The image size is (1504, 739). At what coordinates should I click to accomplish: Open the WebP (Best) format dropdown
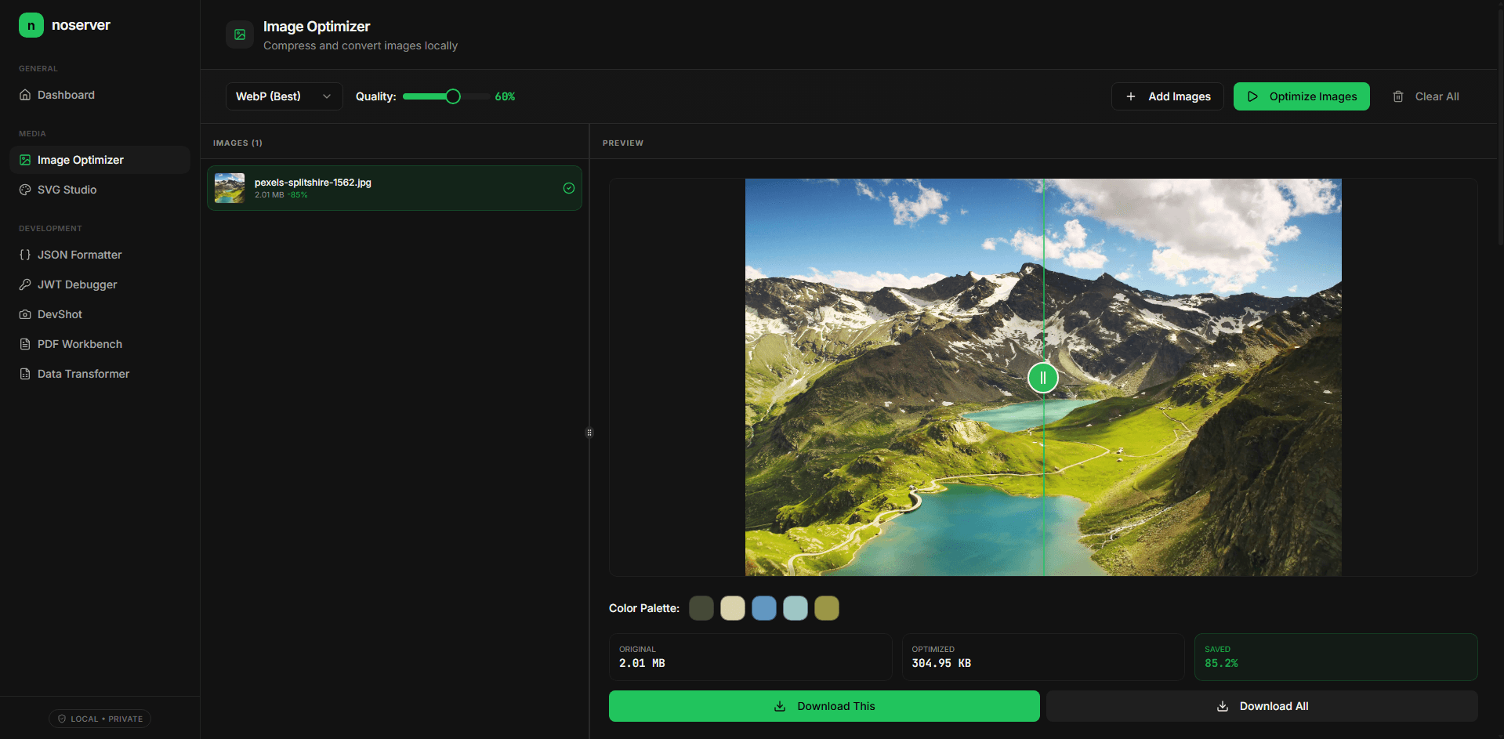(284, 96)
